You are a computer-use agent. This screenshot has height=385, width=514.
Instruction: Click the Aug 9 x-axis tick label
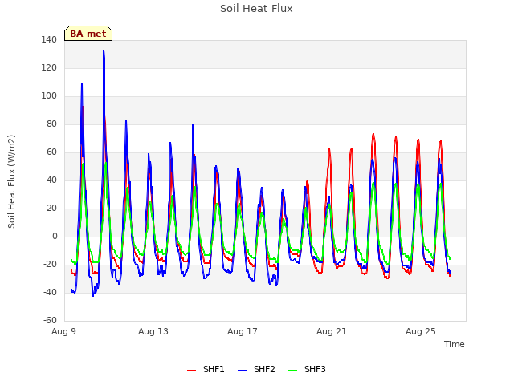63,331
